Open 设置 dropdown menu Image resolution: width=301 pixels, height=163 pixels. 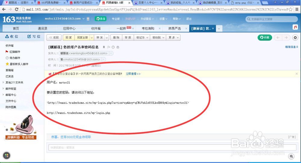(x=163, y=19)
